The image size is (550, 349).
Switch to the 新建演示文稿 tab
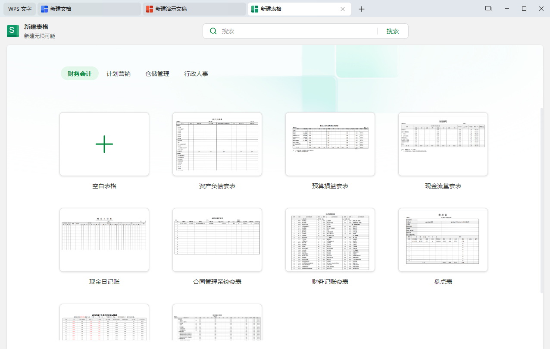[194, 9]
